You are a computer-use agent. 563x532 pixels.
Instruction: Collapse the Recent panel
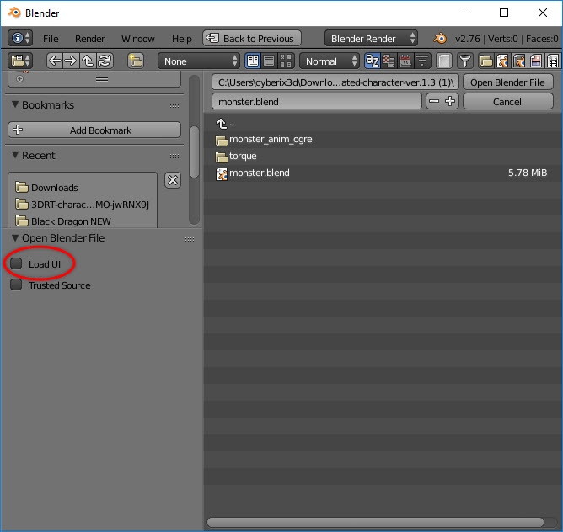[x=15, y=155]
